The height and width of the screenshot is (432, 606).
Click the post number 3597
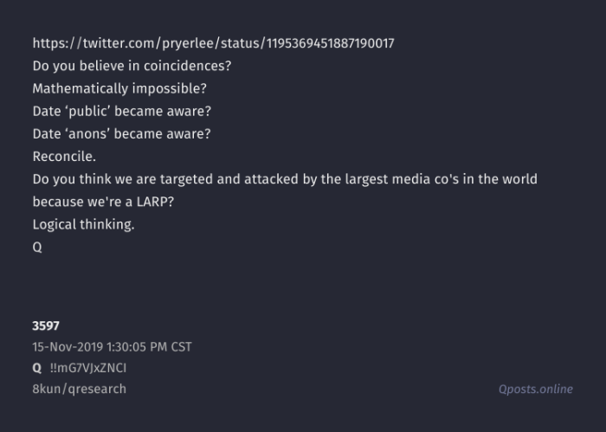coord(46,326)
